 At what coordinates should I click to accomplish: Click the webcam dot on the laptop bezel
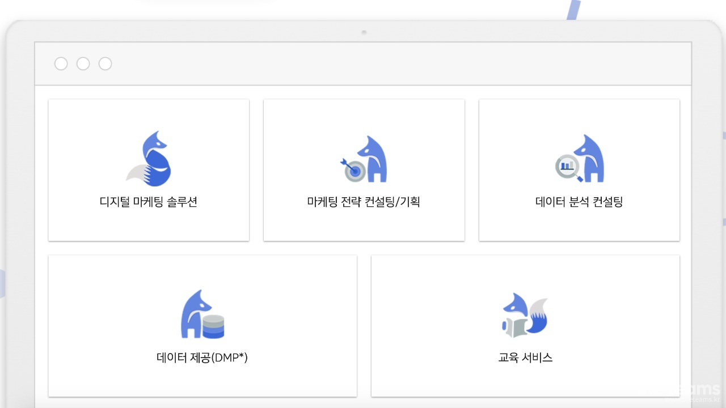coord(364,32)
